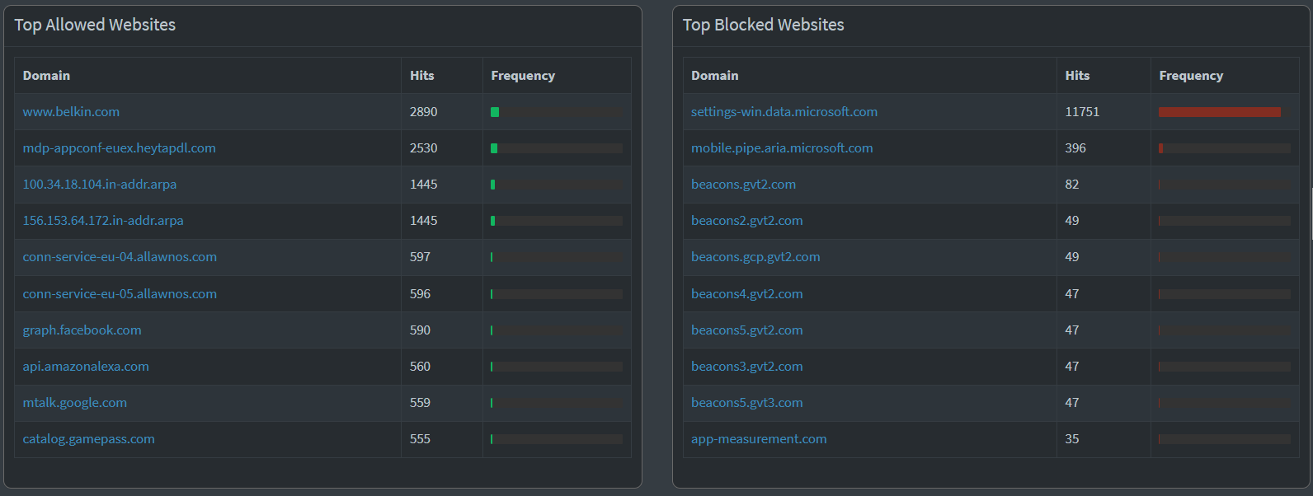Viewport: 1313px width, 496px height.
Task: Click graph.facebook.com in allowed list
Action: 82,330
